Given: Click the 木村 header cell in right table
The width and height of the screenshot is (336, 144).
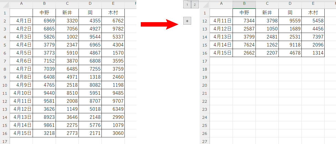Looking at the screenshot, I should [313, 13].
